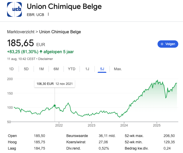Select the 1D time range tab
Image resolution: width=183 pixels, height=153 pixels.
(x=11, y=69)
